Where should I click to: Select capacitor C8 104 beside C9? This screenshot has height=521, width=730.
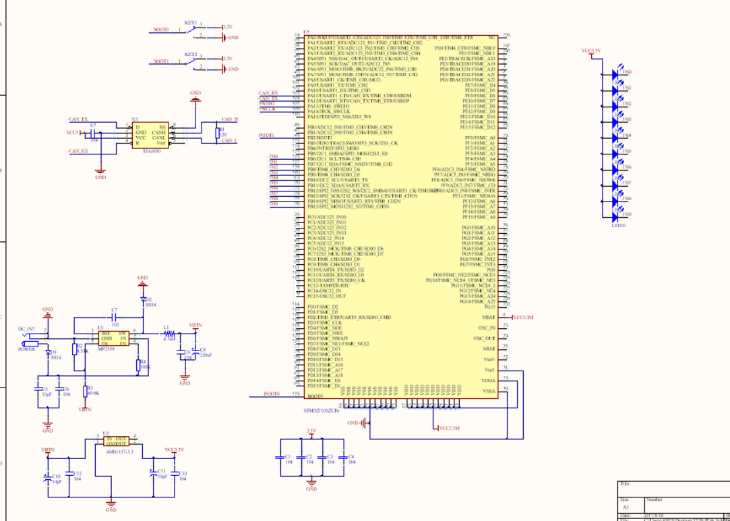pos(181,353)
